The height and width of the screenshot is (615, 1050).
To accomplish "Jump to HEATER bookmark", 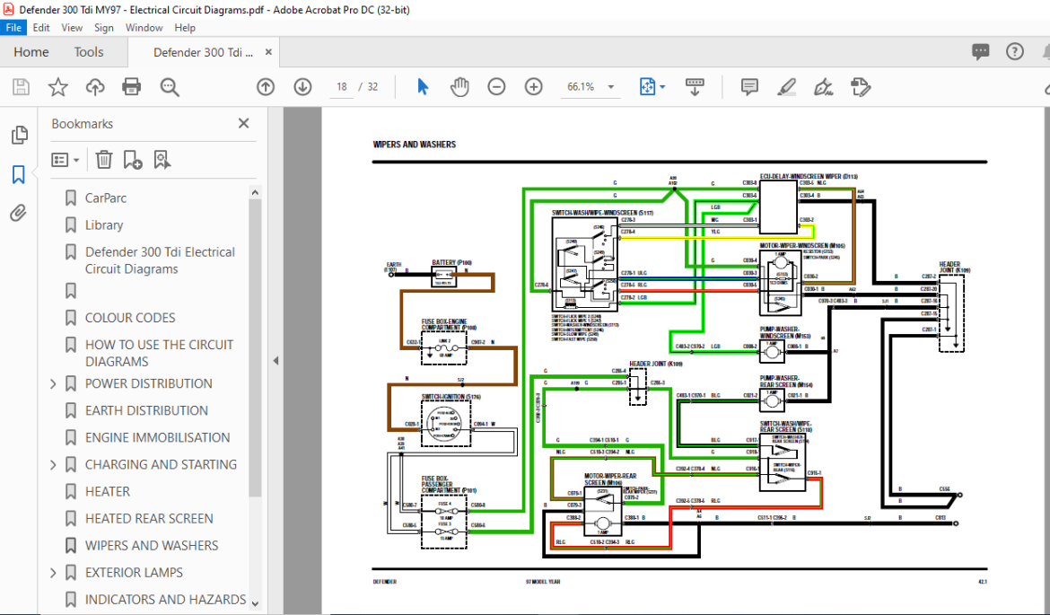I will 107,492.
